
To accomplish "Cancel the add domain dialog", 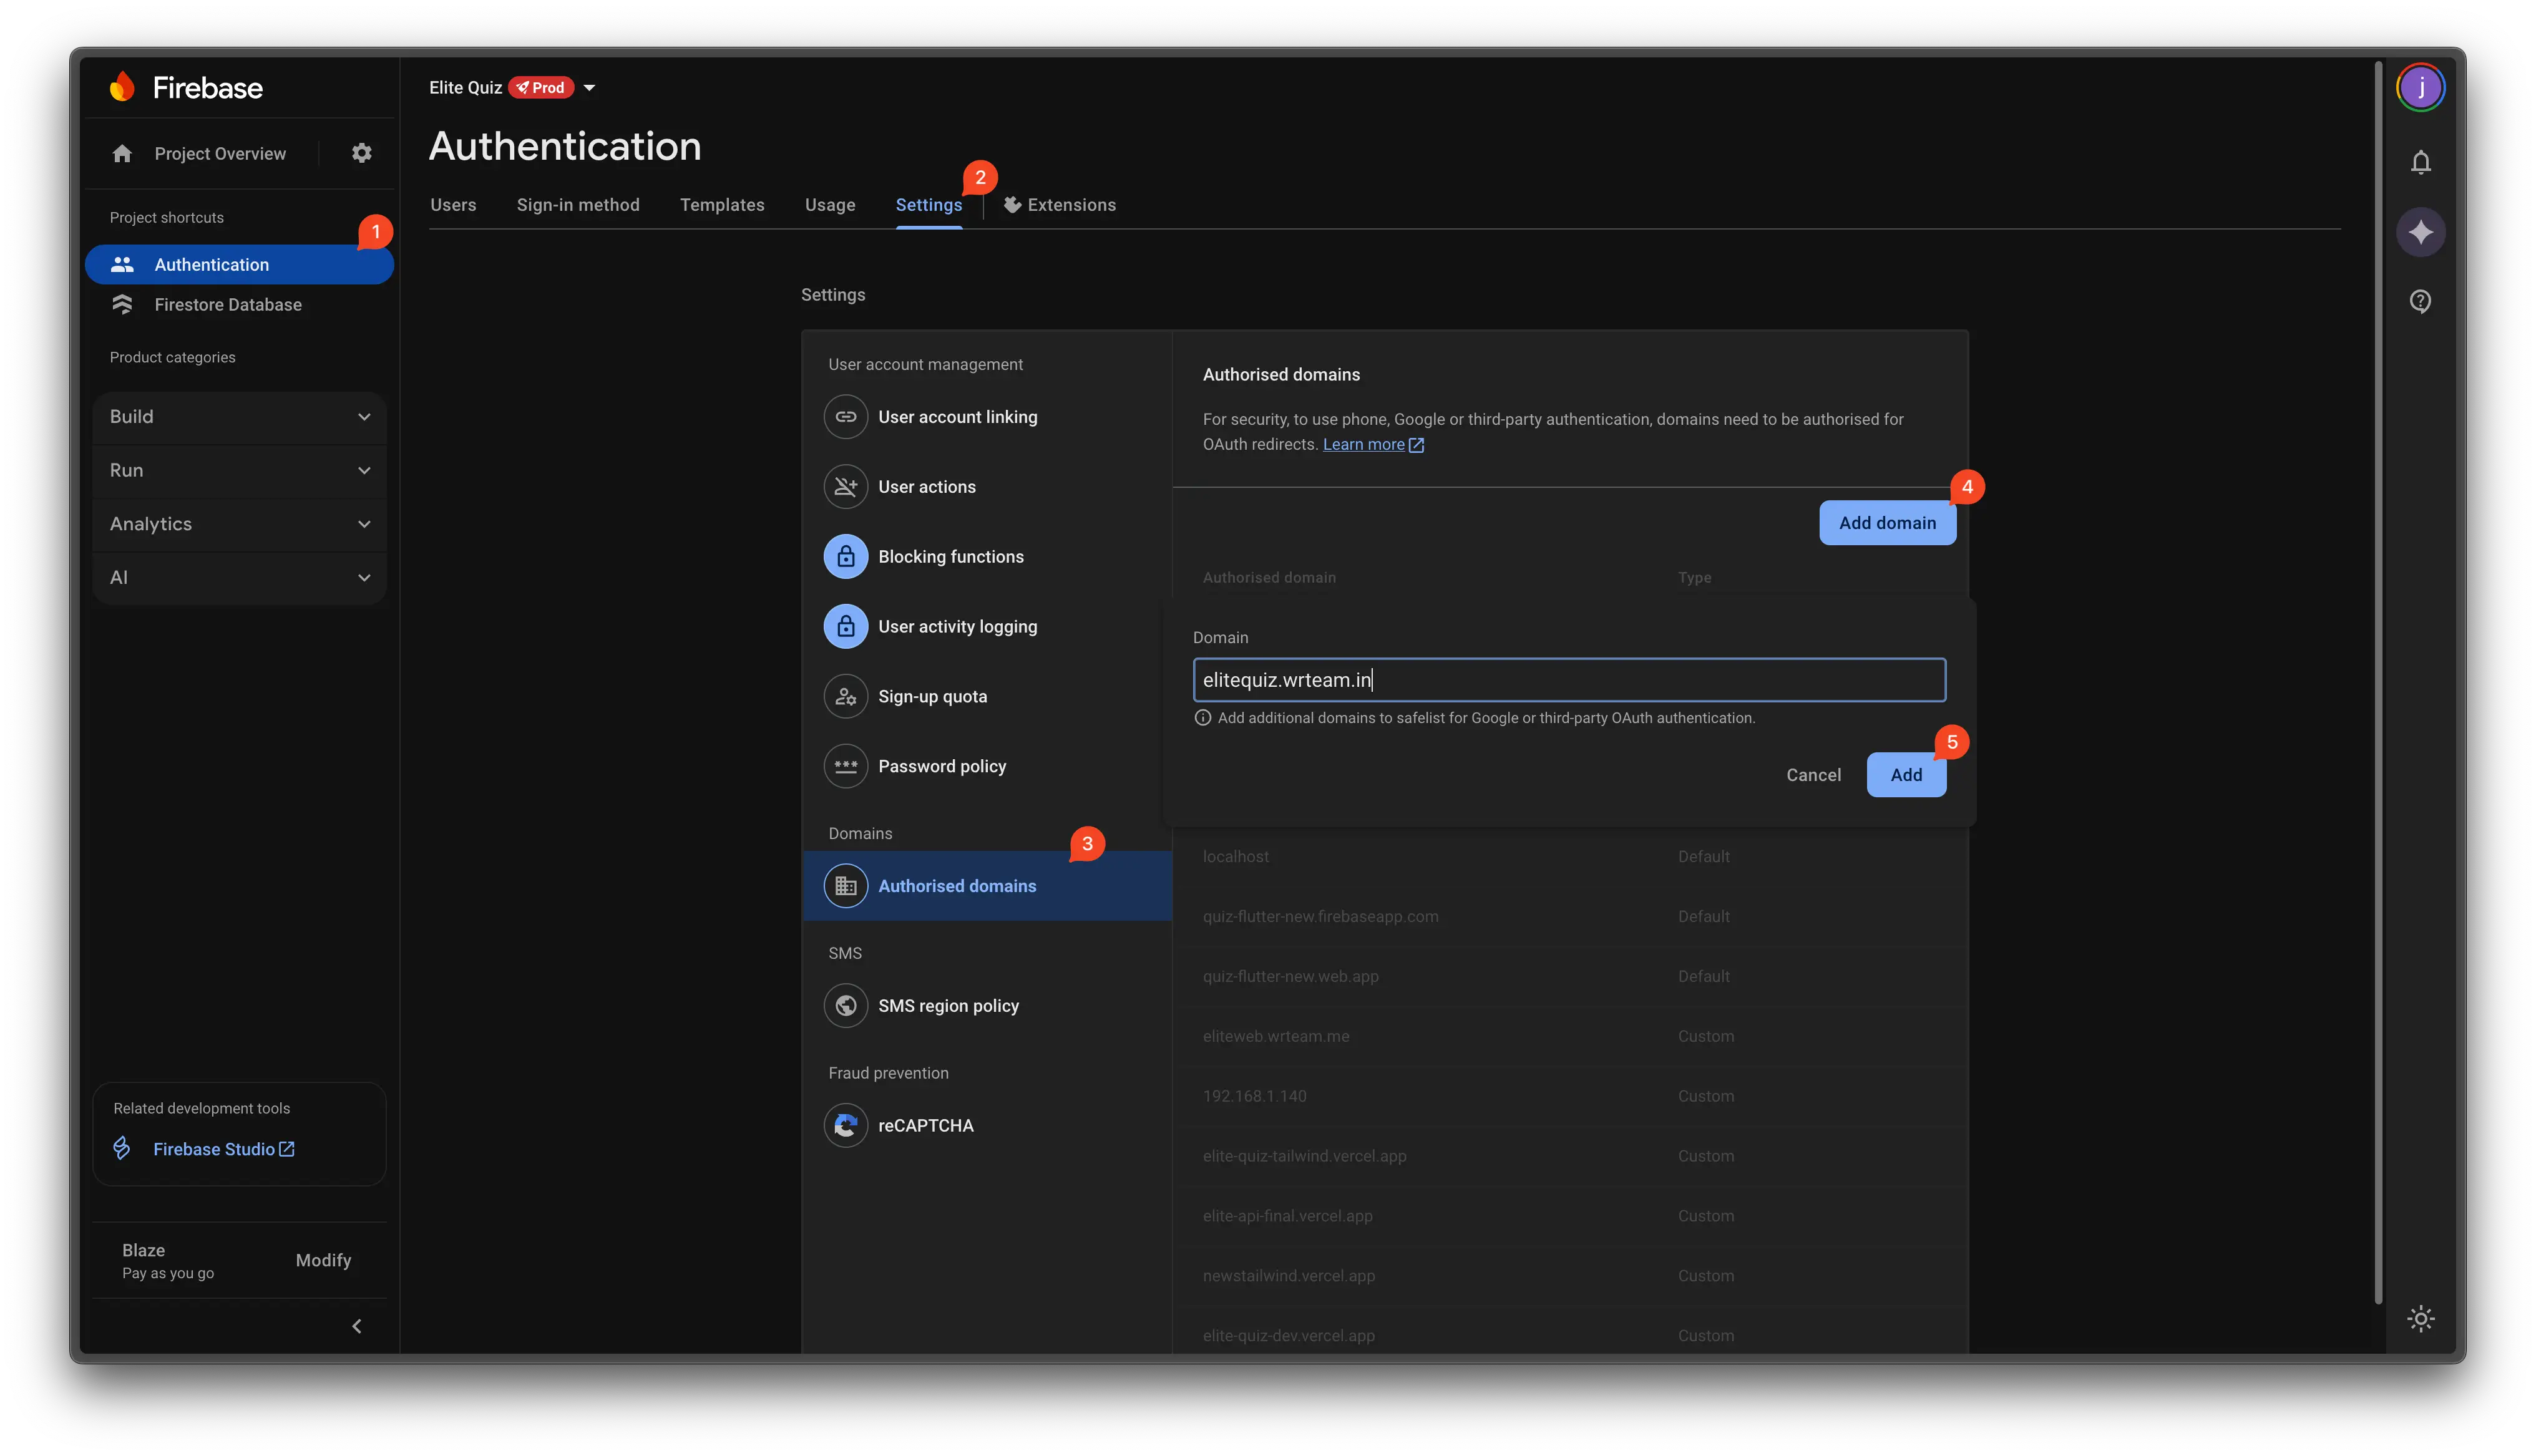I will point(1813,775).
